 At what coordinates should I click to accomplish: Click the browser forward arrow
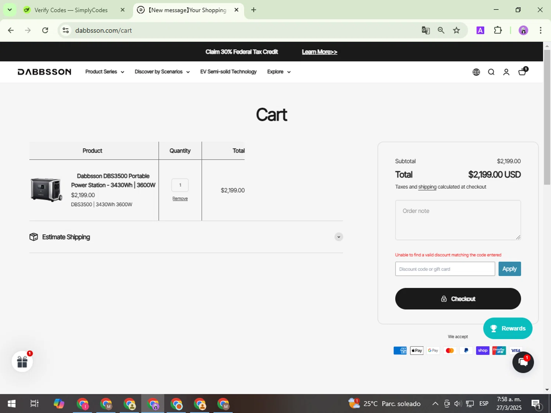28,30
